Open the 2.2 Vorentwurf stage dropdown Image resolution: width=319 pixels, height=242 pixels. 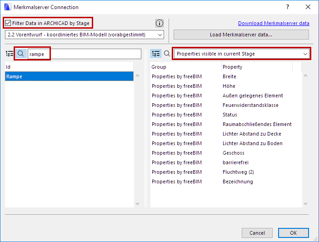[85, 35]
